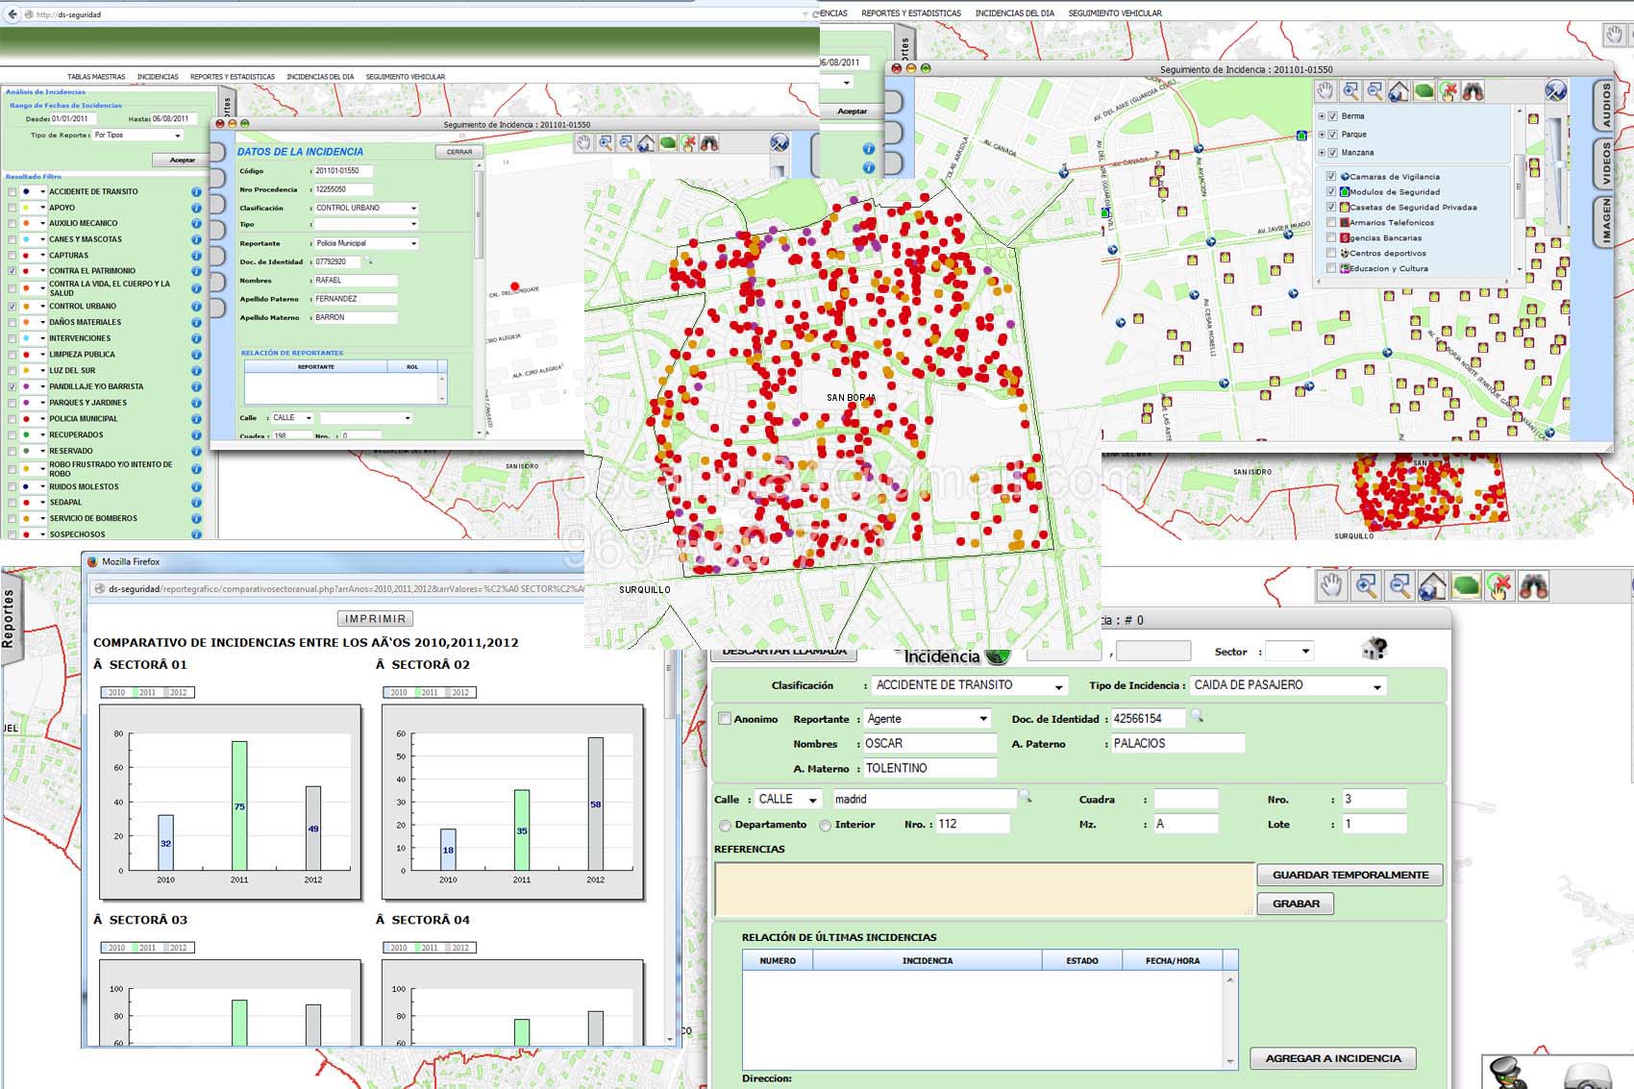Image resolution: width=1634 pixels, height=1089 pixels.
Task: Uncheck the Camaras de Vigilancia layer
Action: tap(1331, 177)
